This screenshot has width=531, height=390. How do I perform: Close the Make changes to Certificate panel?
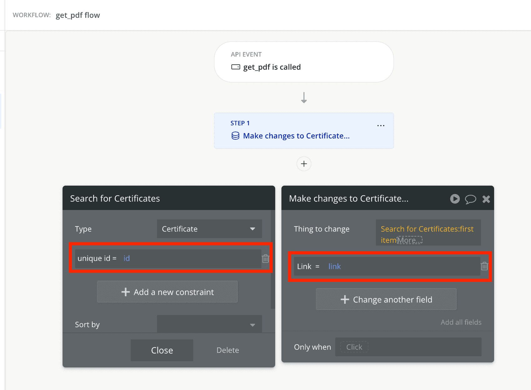tap(486, 199)
